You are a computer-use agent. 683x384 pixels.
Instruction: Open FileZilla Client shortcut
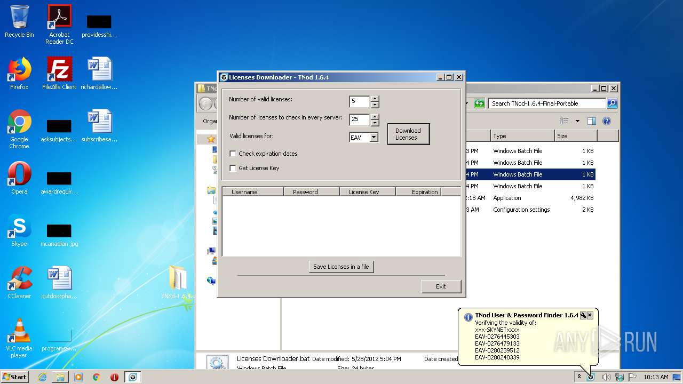tap(59, 74)
